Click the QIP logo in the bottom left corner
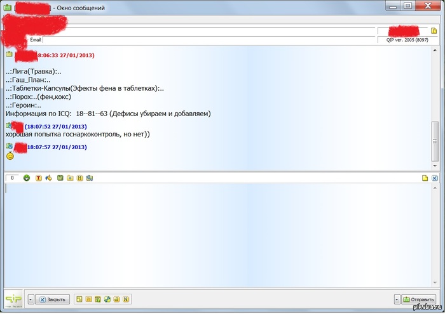This screenshot has height=314, width=445. pos(13,299)
